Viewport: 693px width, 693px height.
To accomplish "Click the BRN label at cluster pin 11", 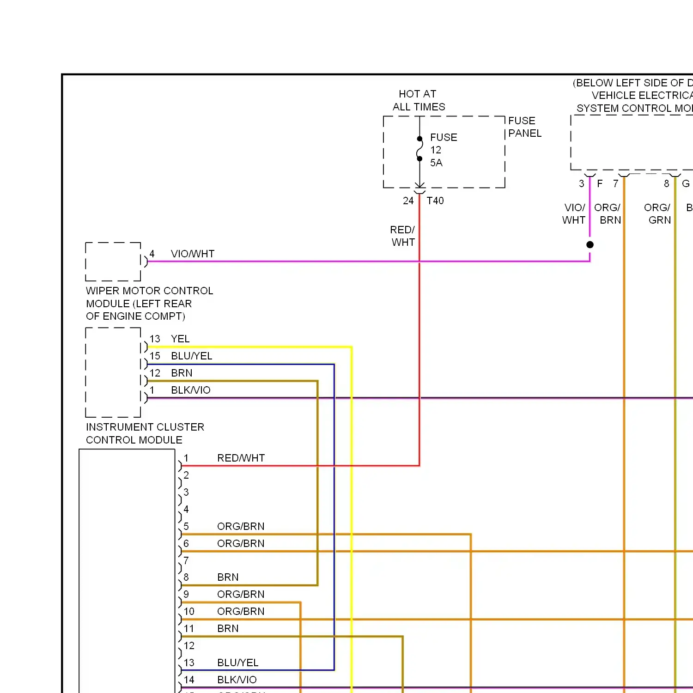I will [x=228, y=629].
